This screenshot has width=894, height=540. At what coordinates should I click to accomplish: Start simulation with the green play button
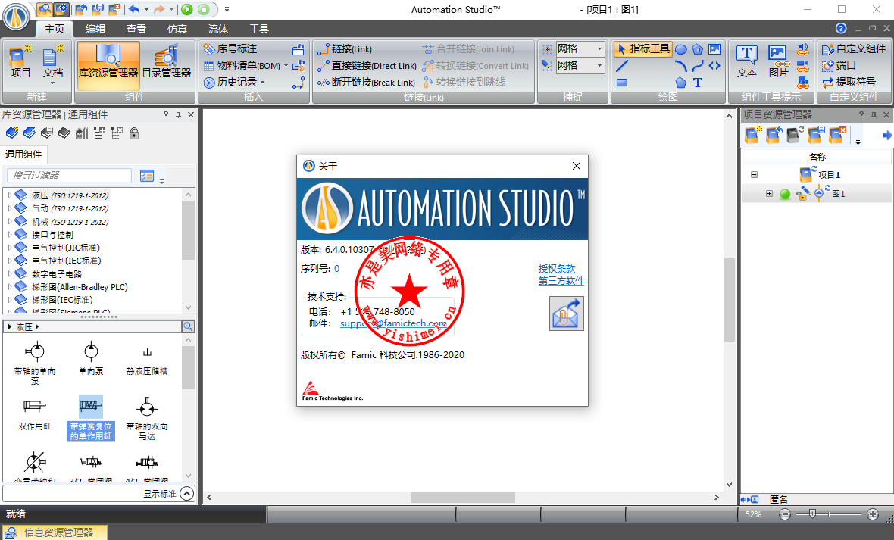coord(187,9)
